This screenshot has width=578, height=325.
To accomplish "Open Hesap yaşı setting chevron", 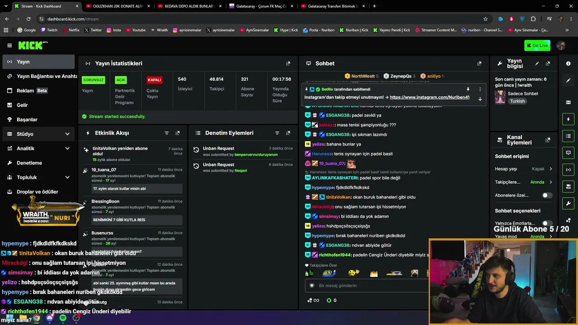I will coord(550,169).
